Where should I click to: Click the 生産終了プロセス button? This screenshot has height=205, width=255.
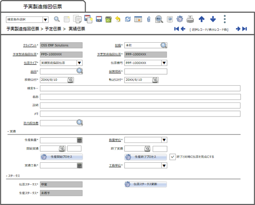pyautogui.click(x=145, y=157)
